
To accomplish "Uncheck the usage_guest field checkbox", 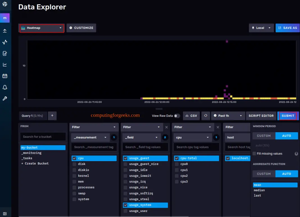I will [x=125, y=158].
